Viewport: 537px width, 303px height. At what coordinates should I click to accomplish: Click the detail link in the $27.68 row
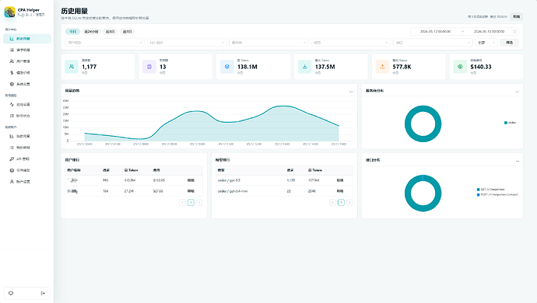coord(191,191)
